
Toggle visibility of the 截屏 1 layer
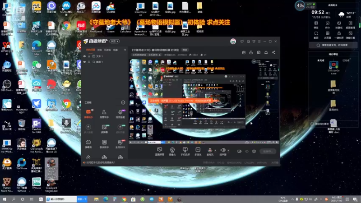coord(84,62)
